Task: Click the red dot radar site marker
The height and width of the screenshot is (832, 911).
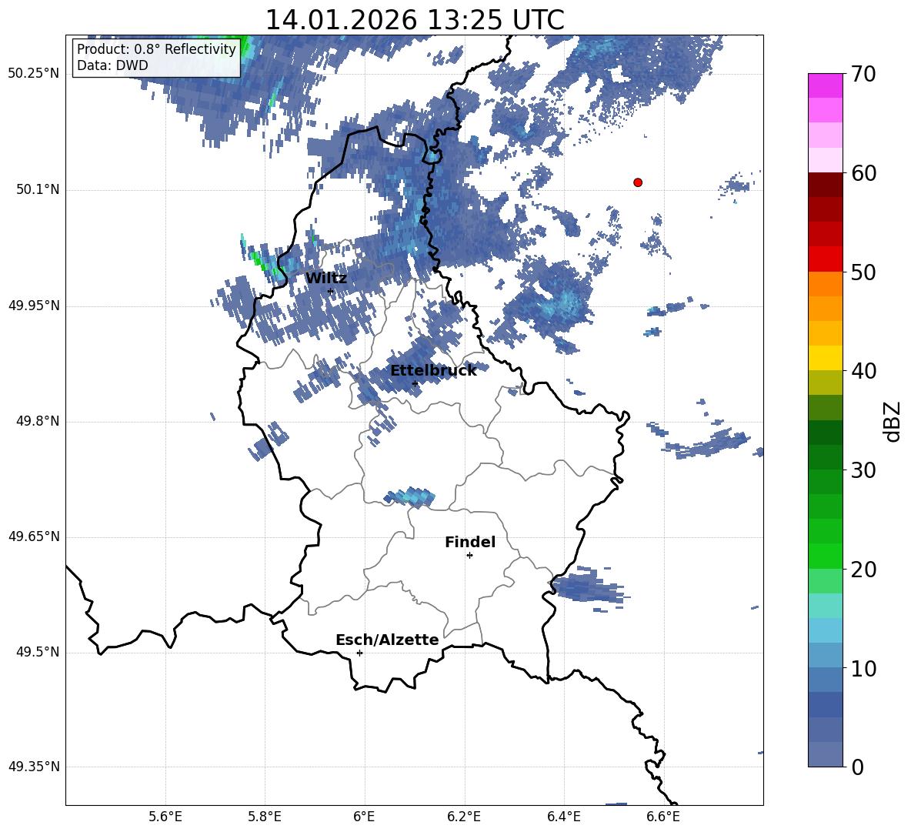Action: point(638,182)
